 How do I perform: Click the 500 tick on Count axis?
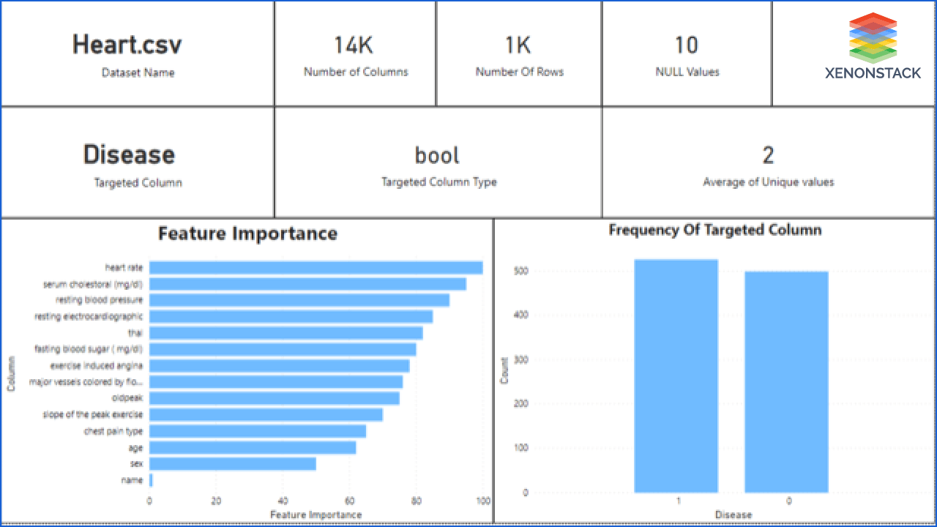pyautogui.click(x=520, y=271)
